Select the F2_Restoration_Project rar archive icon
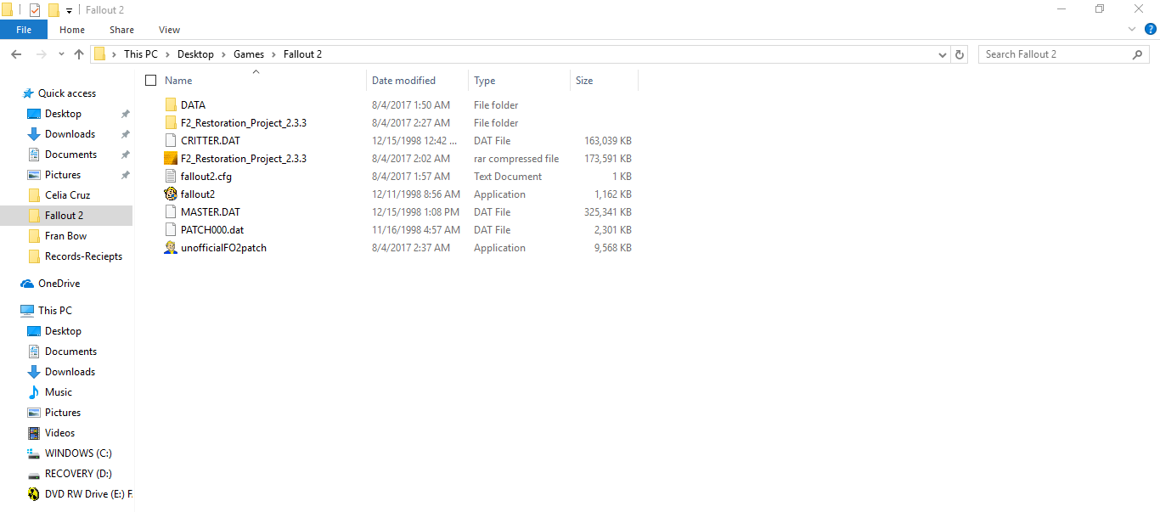Screen dimensions: 1160x512 171,159
